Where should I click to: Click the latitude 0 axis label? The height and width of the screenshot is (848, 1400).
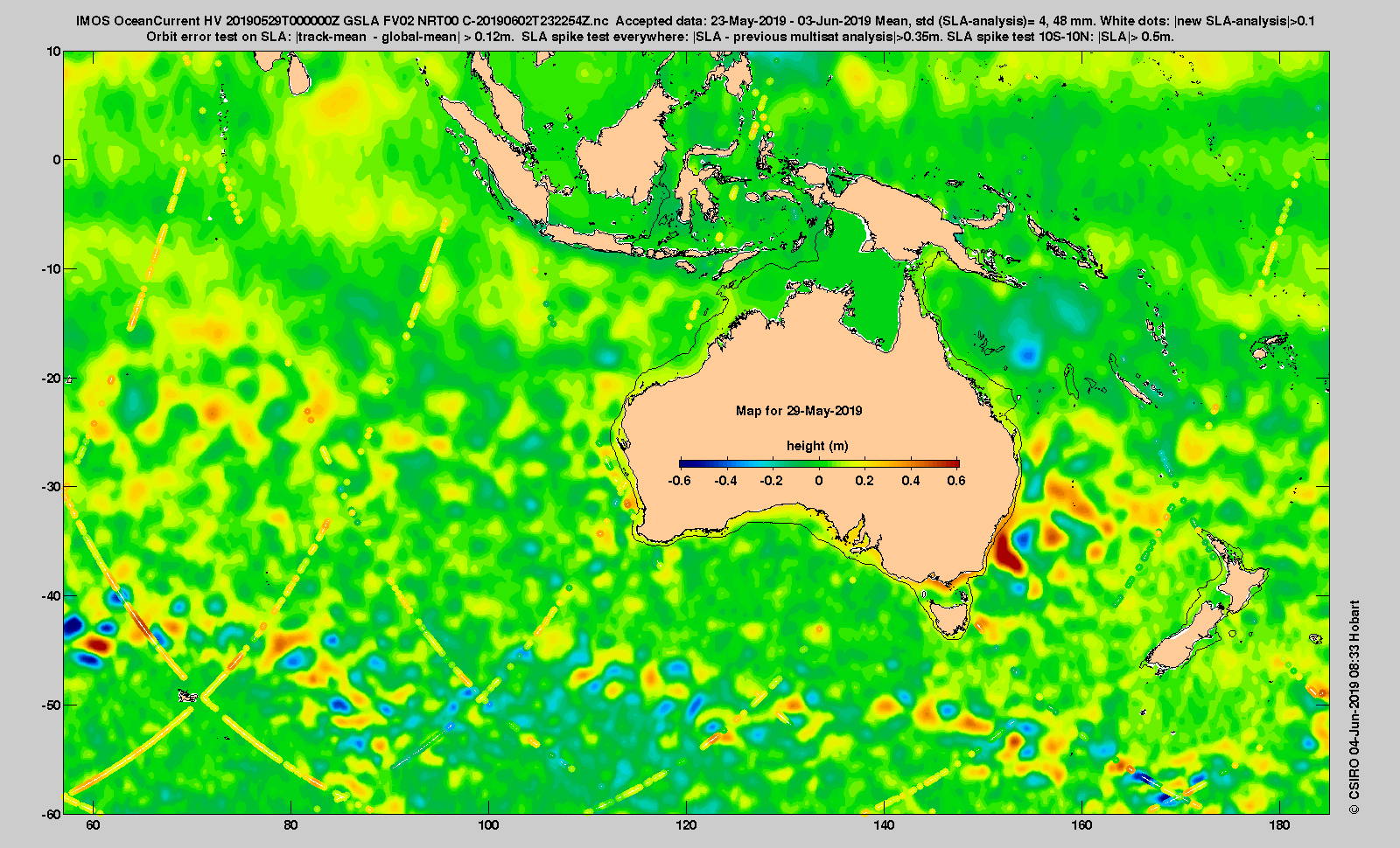(x=58, y=160)
